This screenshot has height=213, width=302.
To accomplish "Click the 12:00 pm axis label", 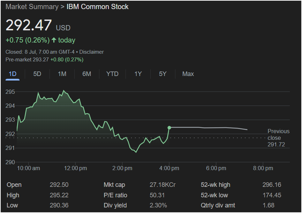I will point(75,168).
